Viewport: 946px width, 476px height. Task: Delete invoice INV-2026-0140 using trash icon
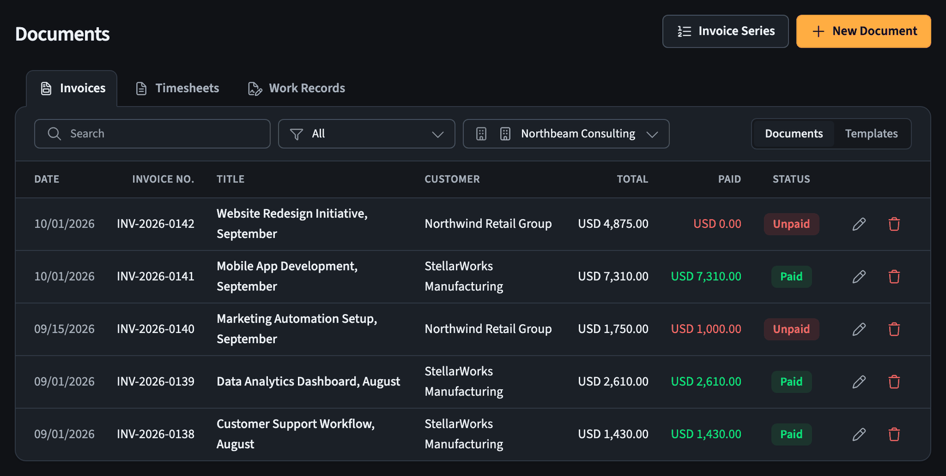click(x=894, y=329)
